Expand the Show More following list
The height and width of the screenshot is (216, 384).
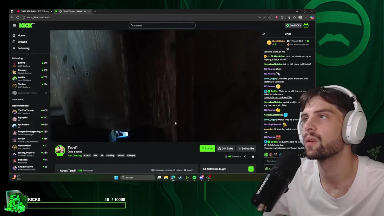coord(17,100)
